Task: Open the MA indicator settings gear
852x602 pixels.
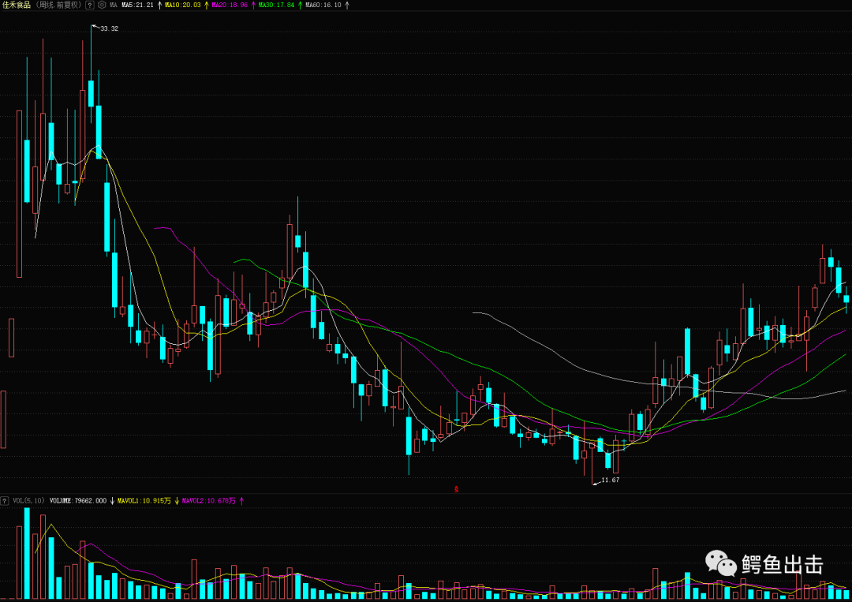Action: click(x=102, y=5)
